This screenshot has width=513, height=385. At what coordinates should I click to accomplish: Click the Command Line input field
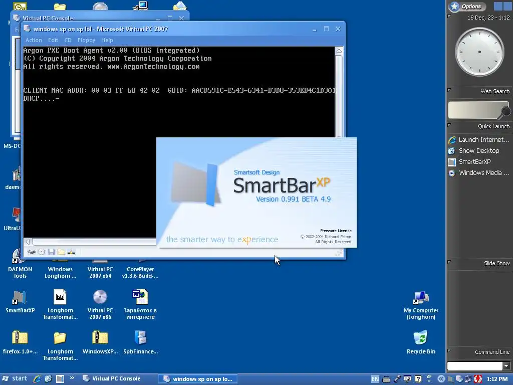pos(475,365)
